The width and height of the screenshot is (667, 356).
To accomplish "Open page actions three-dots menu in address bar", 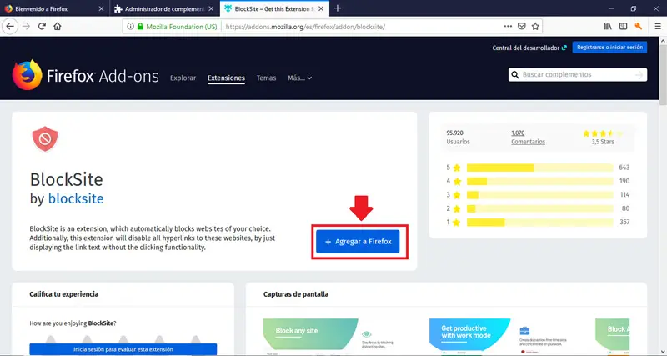I will coord(508,27).
